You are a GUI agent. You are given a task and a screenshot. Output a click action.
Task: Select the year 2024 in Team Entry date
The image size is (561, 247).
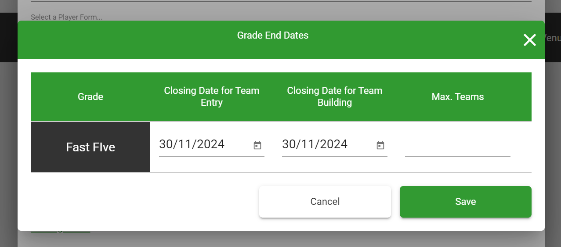210,144
